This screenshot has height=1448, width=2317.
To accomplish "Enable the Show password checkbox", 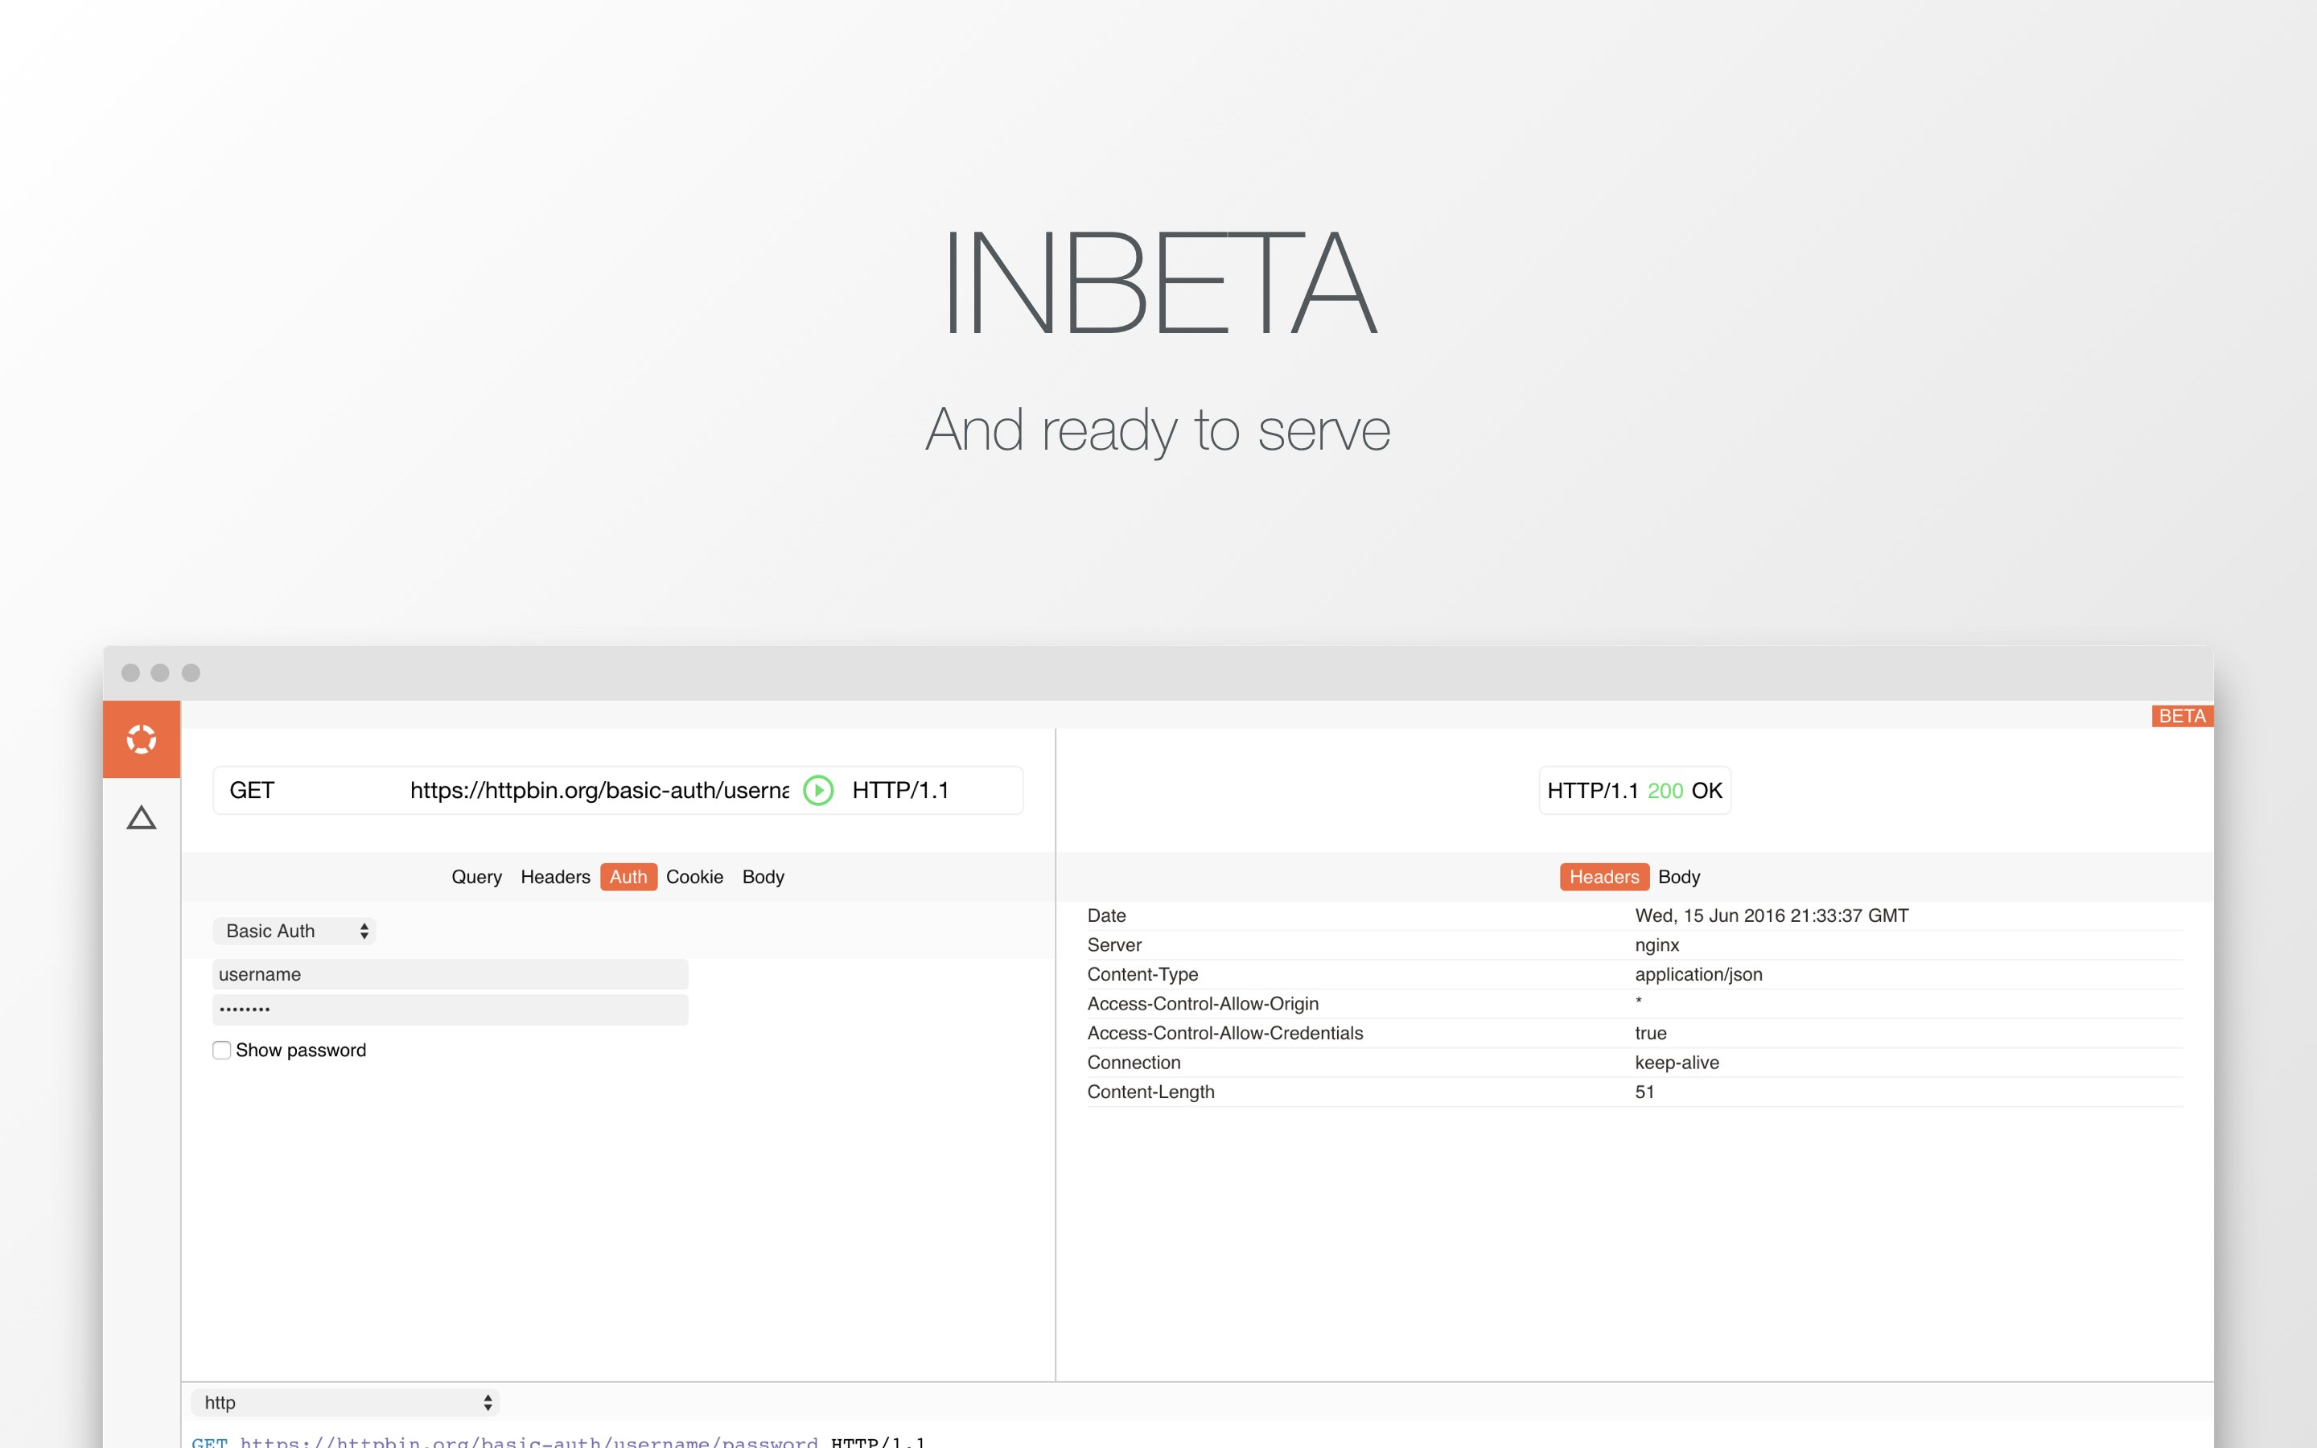I will [x=222, y=1050].
